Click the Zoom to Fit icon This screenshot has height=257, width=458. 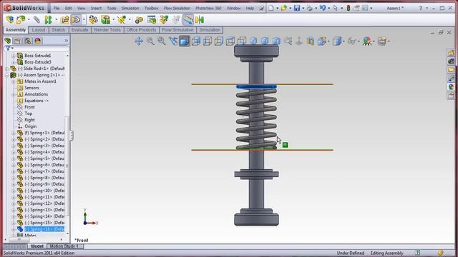point(150,41)
